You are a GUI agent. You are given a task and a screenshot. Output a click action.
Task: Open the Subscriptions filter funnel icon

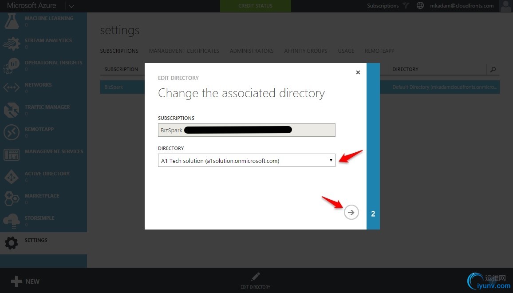(406, 6)
